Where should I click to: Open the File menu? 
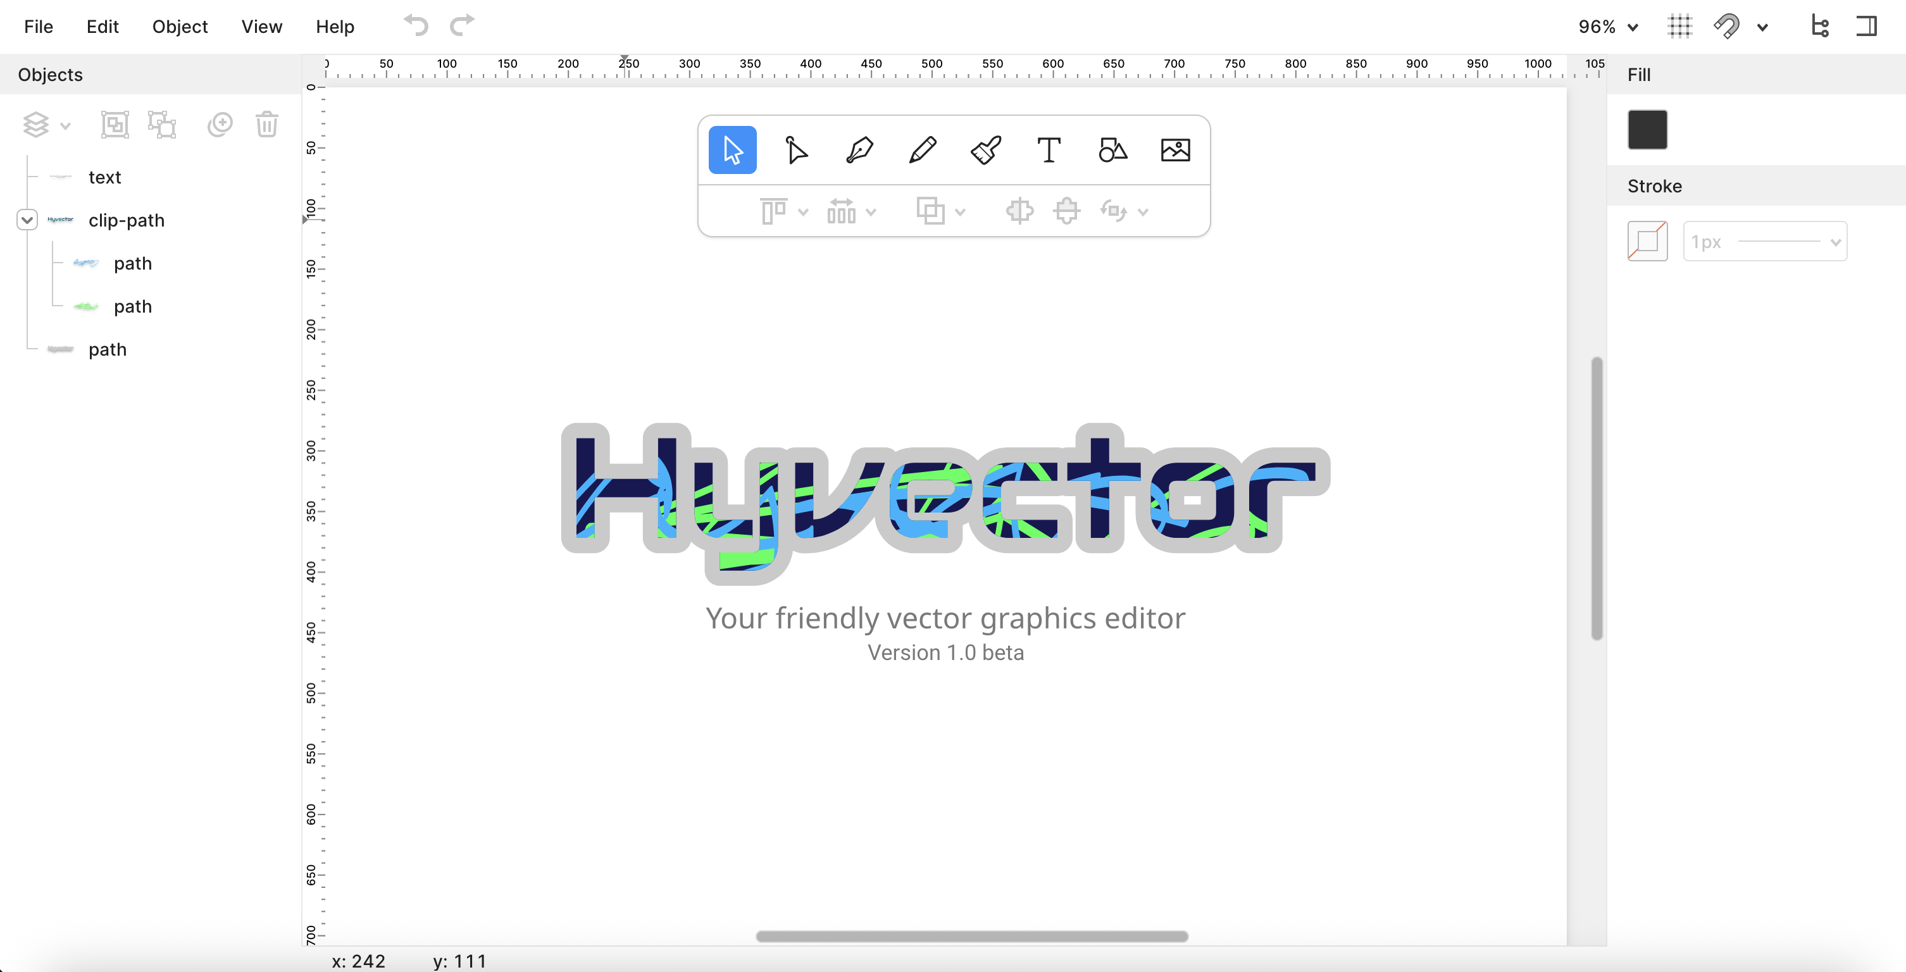pos(39,27)
